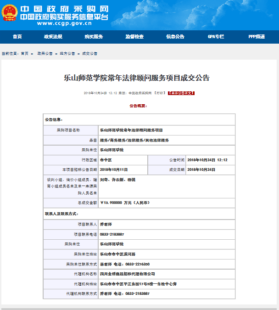279x310 pixels.
Task: Click 成交公告 breadcrumb link
Action: coord(90,54)
